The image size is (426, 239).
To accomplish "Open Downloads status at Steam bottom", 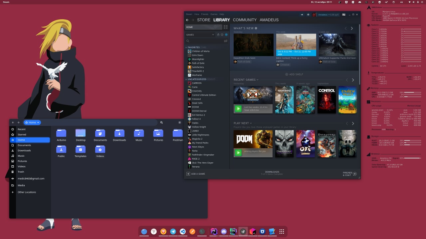I will [x=272, y=173].
